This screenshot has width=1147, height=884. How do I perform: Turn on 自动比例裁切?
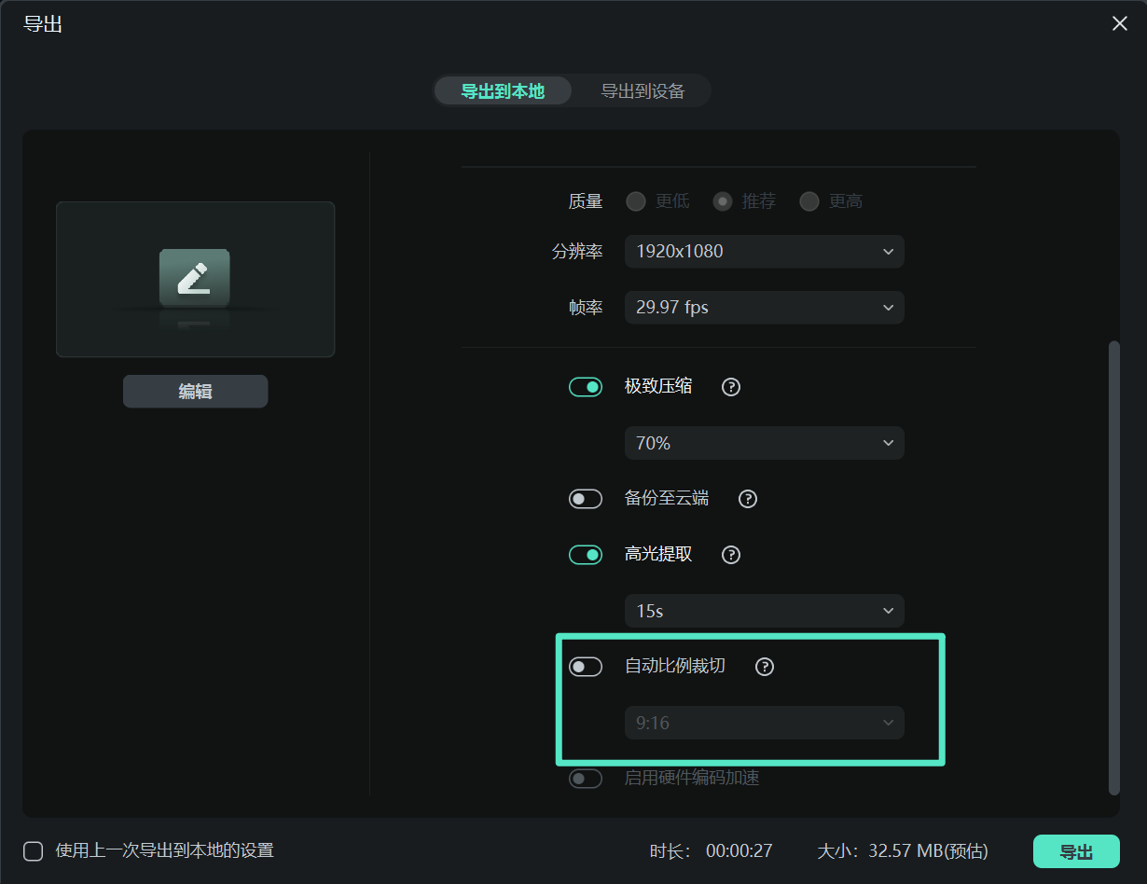[x=586, y=666]
